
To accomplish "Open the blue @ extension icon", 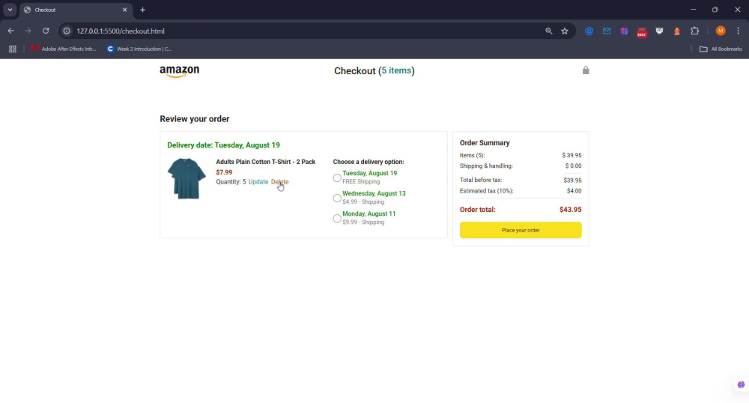I will point(589,31).
